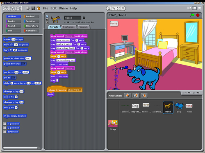Enable the direction checkbox
Viewport: 205px width, 153px height.
pyautogui.click(x=5, y=132)
